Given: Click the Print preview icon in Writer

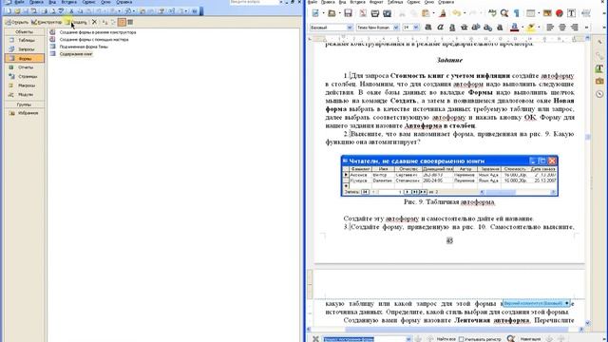Looking at the screenshot, I should coord(387,13).
